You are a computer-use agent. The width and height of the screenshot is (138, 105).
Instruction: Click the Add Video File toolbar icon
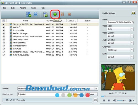[29, 14]
